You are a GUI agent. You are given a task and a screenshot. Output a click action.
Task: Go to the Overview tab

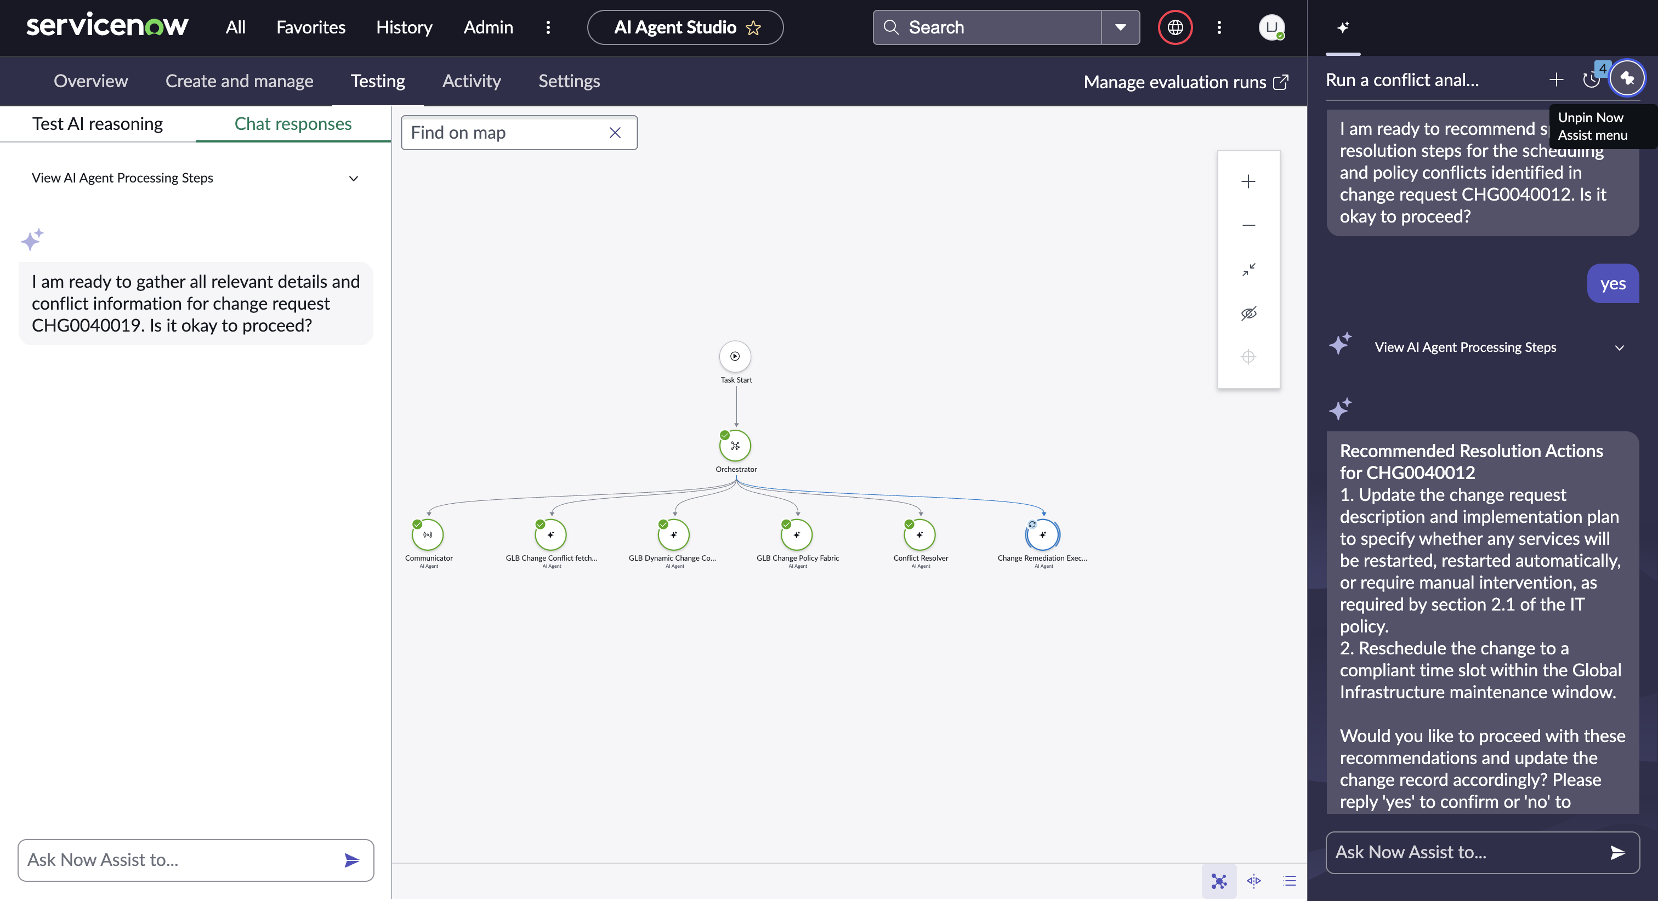91,81
